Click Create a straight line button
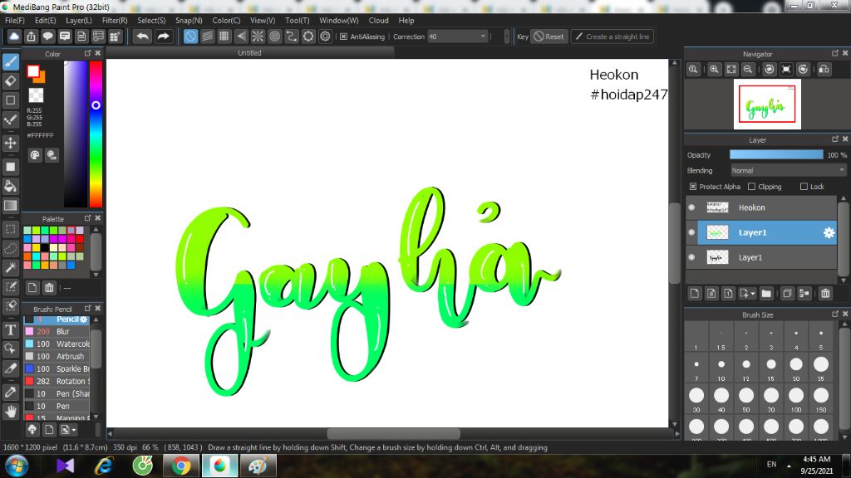 tap(612, 37)
